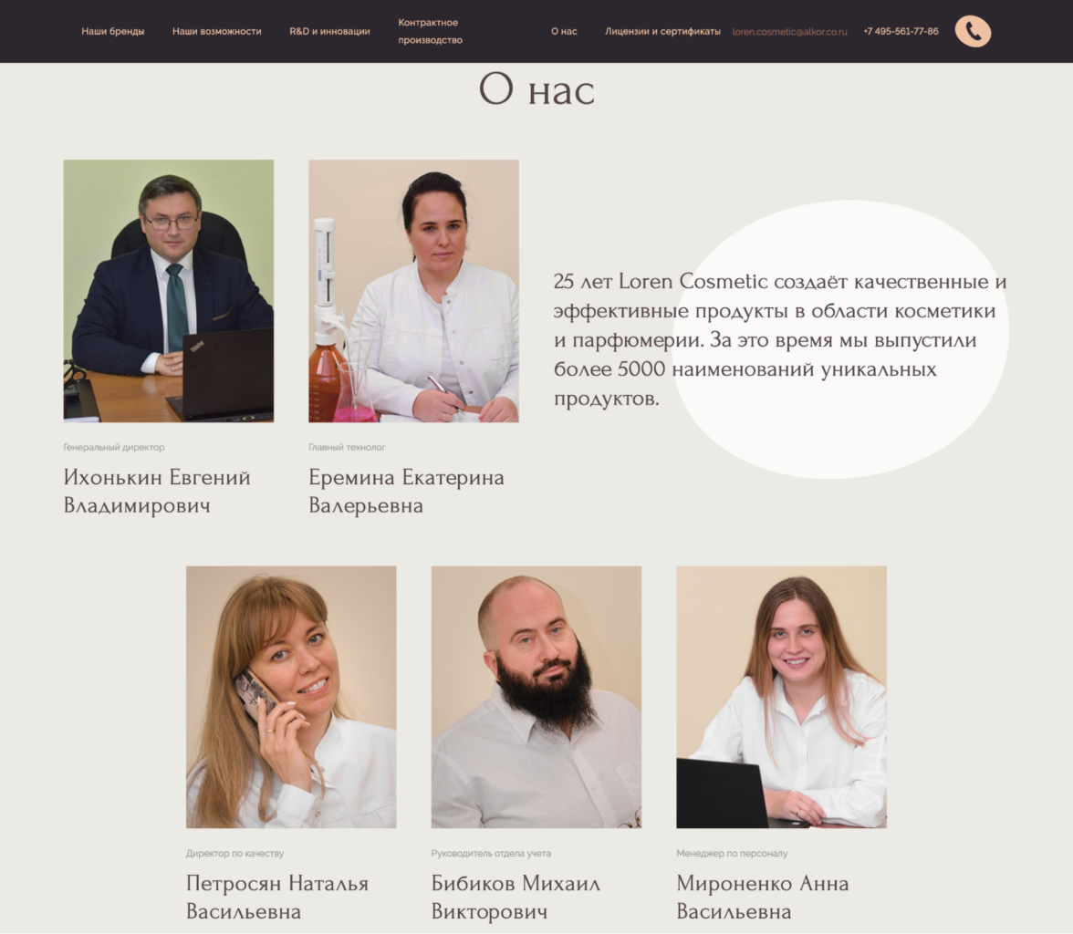Go to R&D и инновации section

[330, 32]
